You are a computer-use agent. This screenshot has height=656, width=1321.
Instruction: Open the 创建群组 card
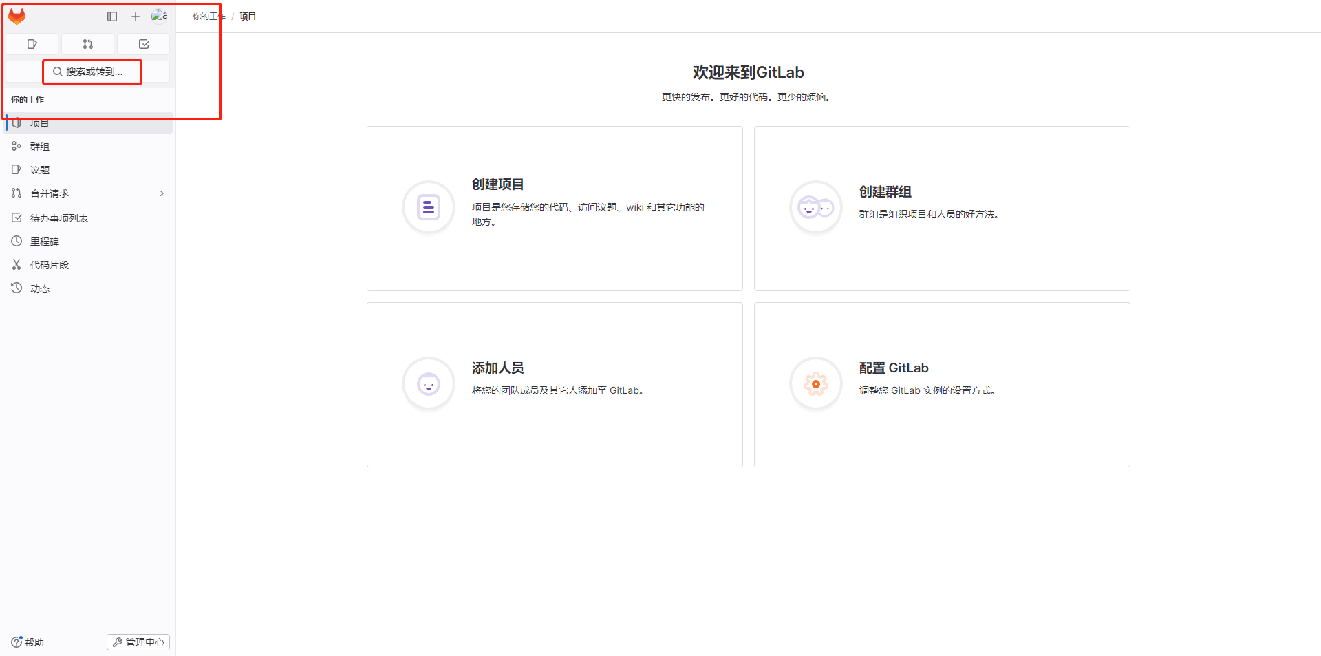pos(942,209)
